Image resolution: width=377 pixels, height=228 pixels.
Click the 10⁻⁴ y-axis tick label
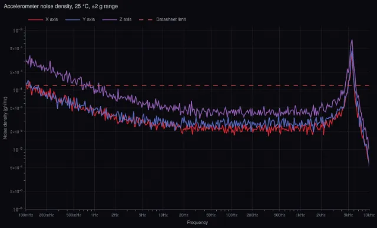18,90
